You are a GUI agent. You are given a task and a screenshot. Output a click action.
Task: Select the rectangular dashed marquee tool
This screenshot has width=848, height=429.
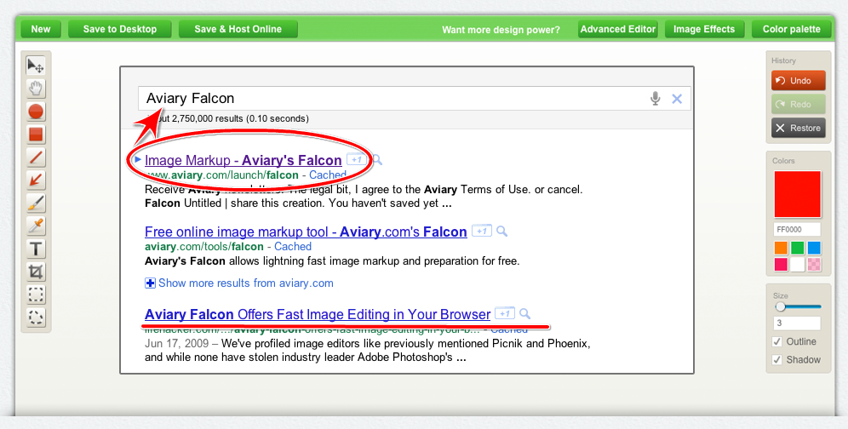click(x=36, y=295)
